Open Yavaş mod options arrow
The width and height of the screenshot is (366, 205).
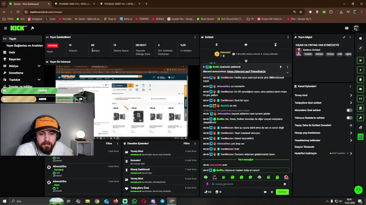(351, 95)
